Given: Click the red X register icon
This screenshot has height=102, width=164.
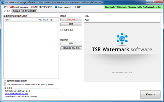Looking at the screenshot, I should (x=33, y=7).
